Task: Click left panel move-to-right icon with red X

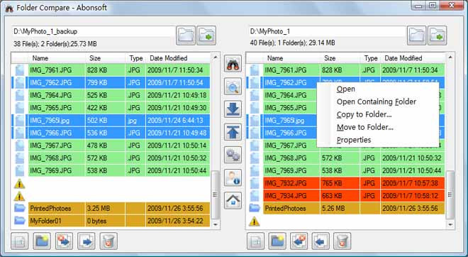Action: coord(64,241)
